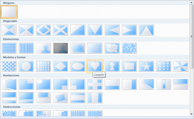Click the Destrucciones section header
The image size is (194, 119).
pyautogui.click(x=95, y=107)
